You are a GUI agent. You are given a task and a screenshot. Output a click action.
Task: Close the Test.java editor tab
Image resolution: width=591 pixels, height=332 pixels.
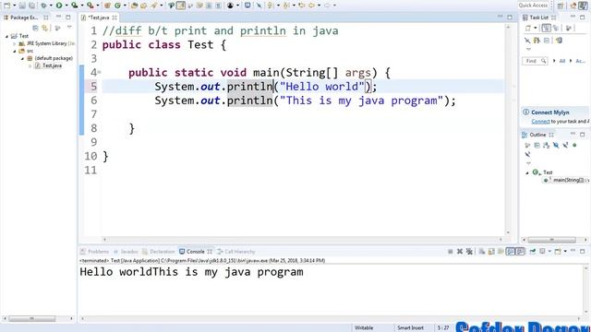click(115, 18)
